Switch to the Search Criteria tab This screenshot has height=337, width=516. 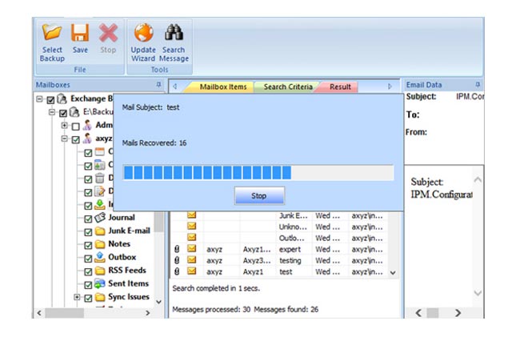[288, 86]
